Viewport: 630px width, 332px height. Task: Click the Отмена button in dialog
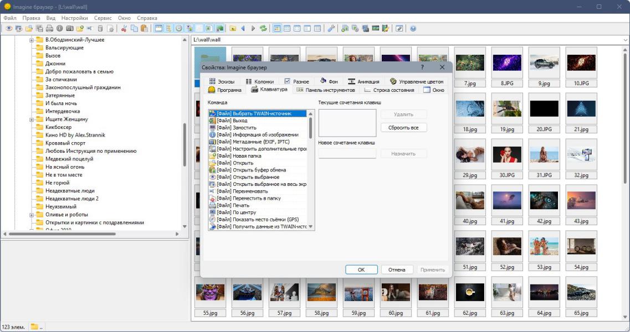pos(397,269)
